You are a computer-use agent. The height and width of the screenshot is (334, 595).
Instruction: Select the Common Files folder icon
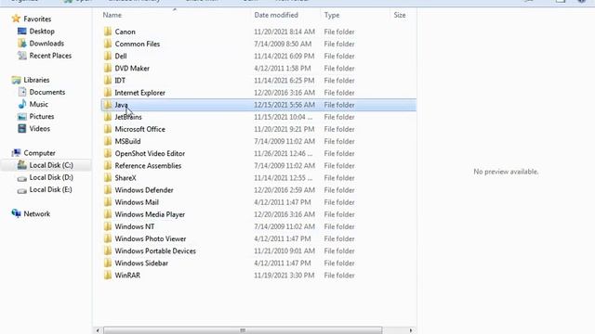pyautogui.click(x=108, y=44)
